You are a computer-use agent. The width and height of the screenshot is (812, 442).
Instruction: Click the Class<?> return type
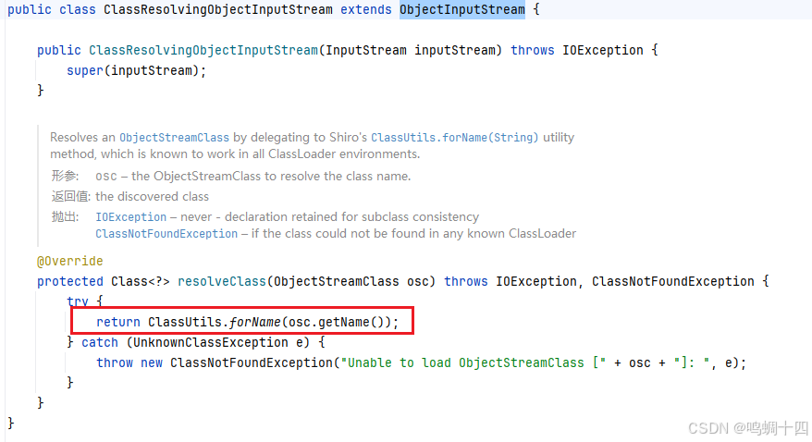point(141,281)
